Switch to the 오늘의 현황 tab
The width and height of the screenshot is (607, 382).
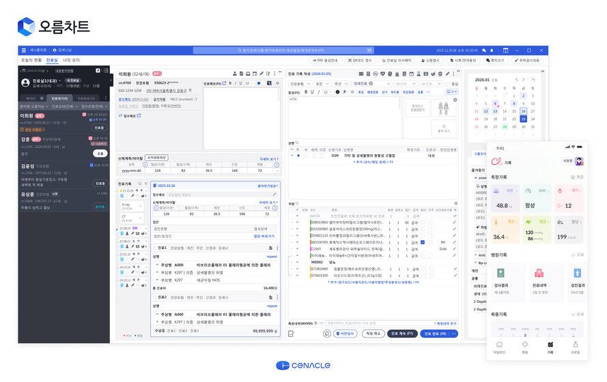coord(31,60)
